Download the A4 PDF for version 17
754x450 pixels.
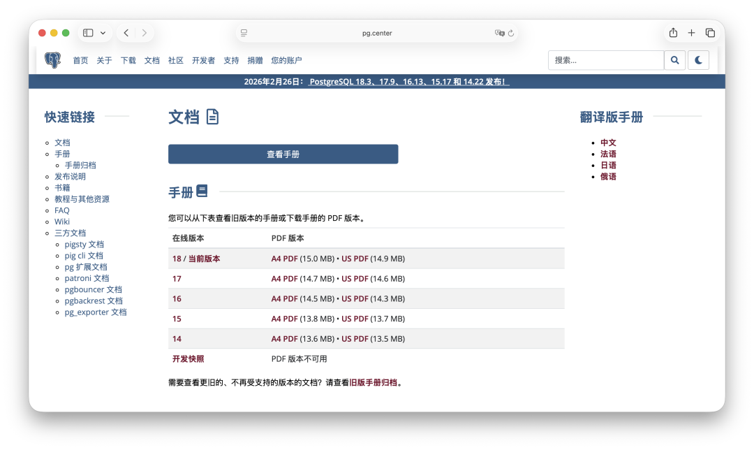pos(284,279)
